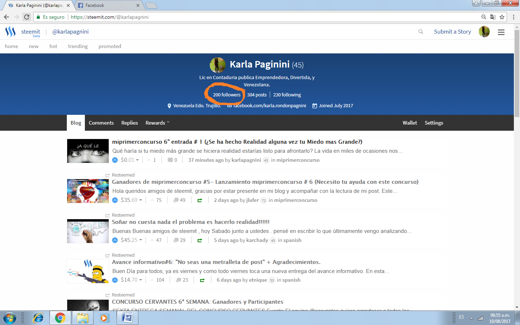Upvote the Ganadores de miprimerconcurso #5 post
Image resolution: width=520 pixels, height=325 pixels.
[115, 200]
